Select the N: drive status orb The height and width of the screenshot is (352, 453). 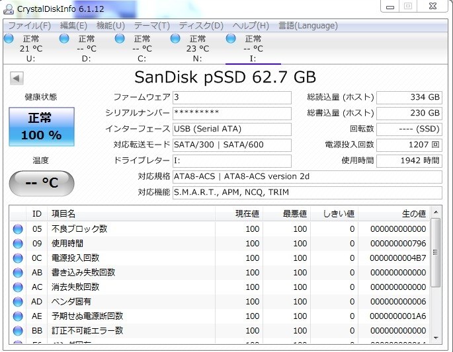tap(175, 39)
